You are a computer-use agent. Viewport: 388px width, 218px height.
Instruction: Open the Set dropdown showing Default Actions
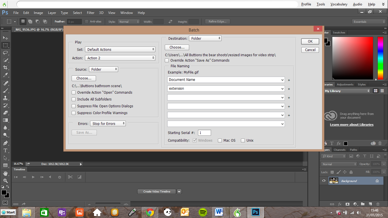(x=120, y=49)
